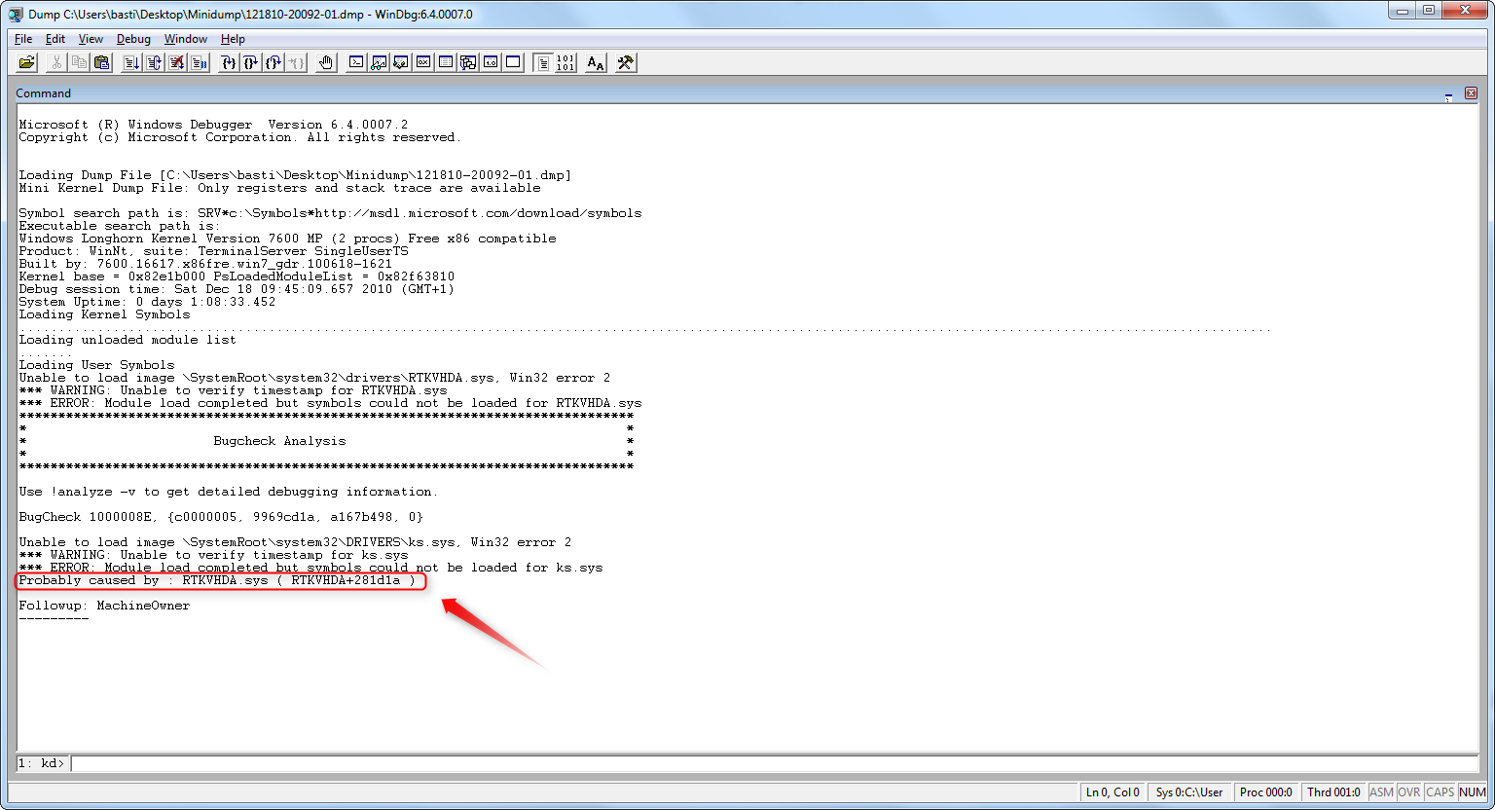The width and height of the screenshot is (1495, 810).
Task: Click the Paste toolbar icon
Action: 102,62
